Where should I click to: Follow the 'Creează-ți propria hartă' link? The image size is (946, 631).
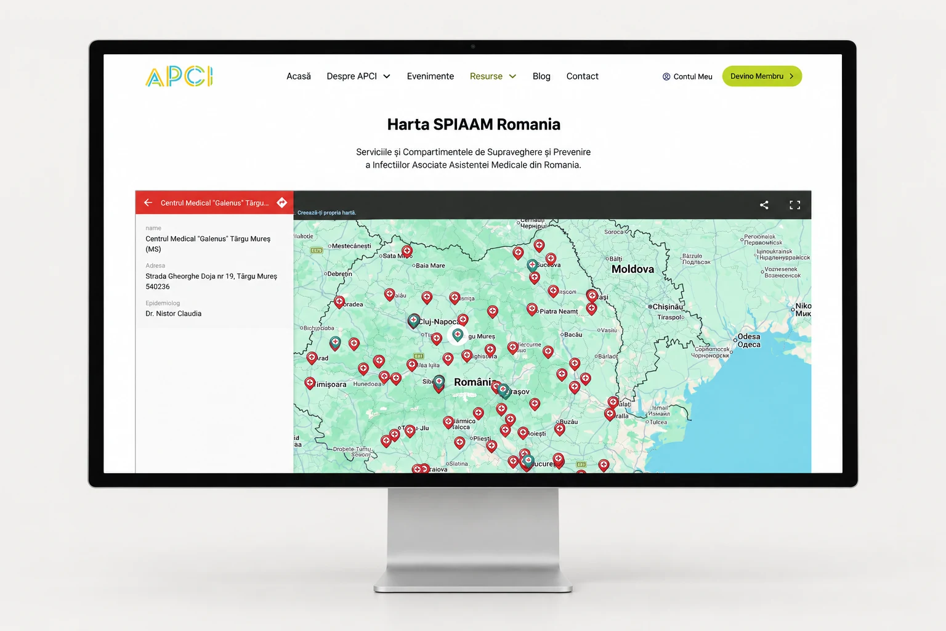tap(327, 213)
